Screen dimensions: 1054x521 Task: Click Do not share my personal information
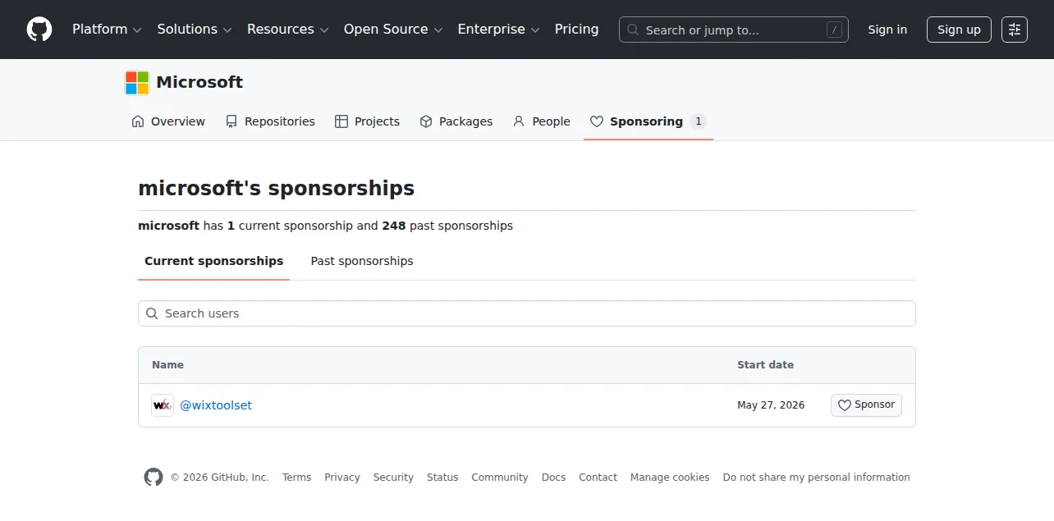coord(817,478)
